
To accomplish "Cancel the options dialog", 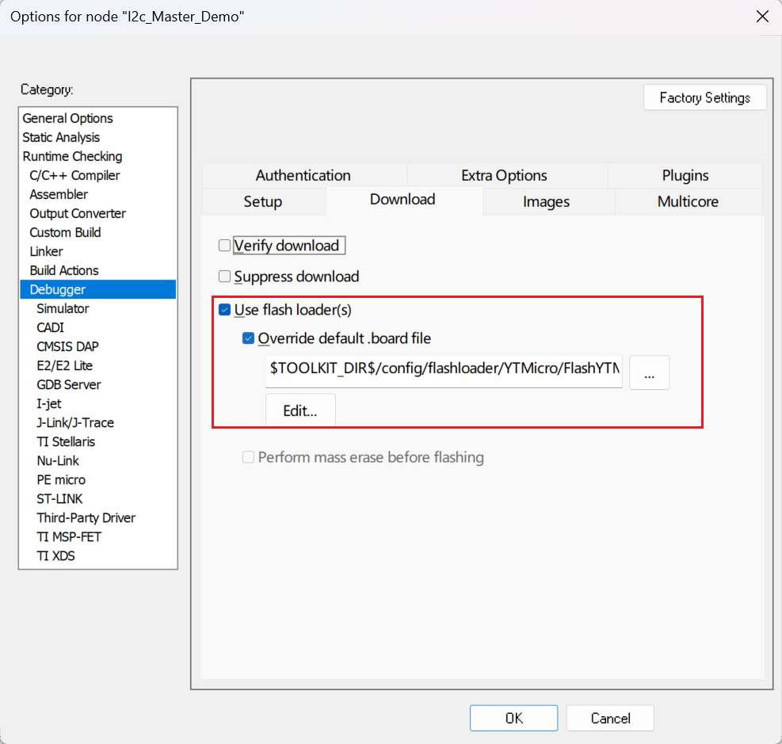I will click(610, 718).
